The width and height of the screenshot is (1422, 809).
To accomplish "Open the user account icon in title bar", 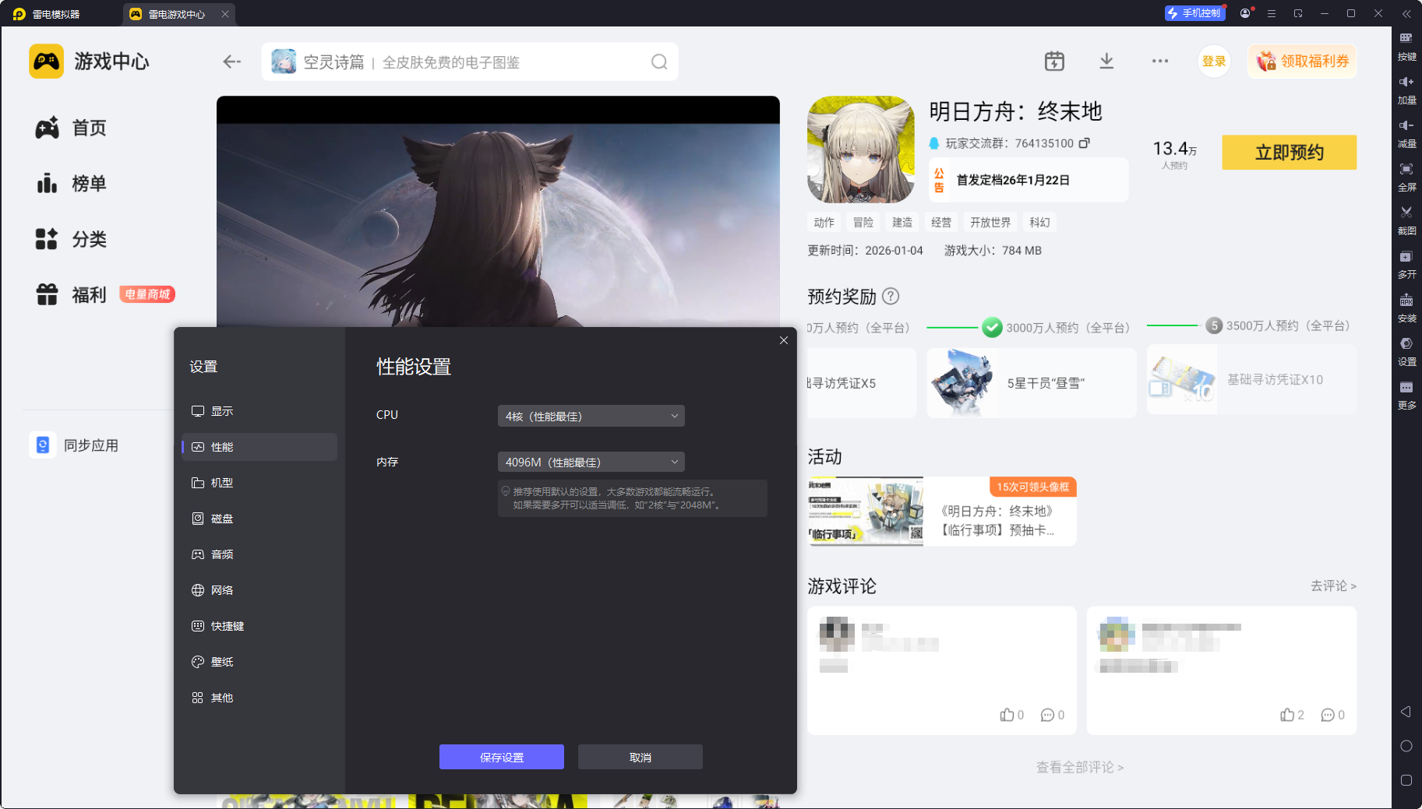I will coord(1245,13).
